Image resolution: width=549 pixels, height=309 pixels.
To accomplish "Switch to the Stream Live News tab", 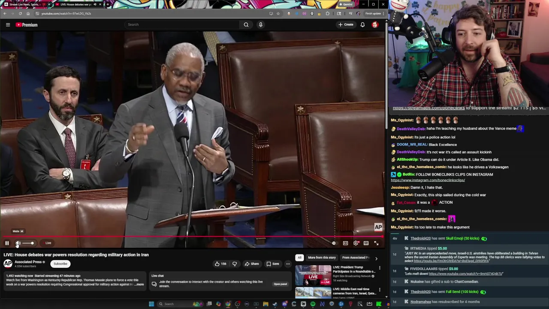I will pos(26,4).
